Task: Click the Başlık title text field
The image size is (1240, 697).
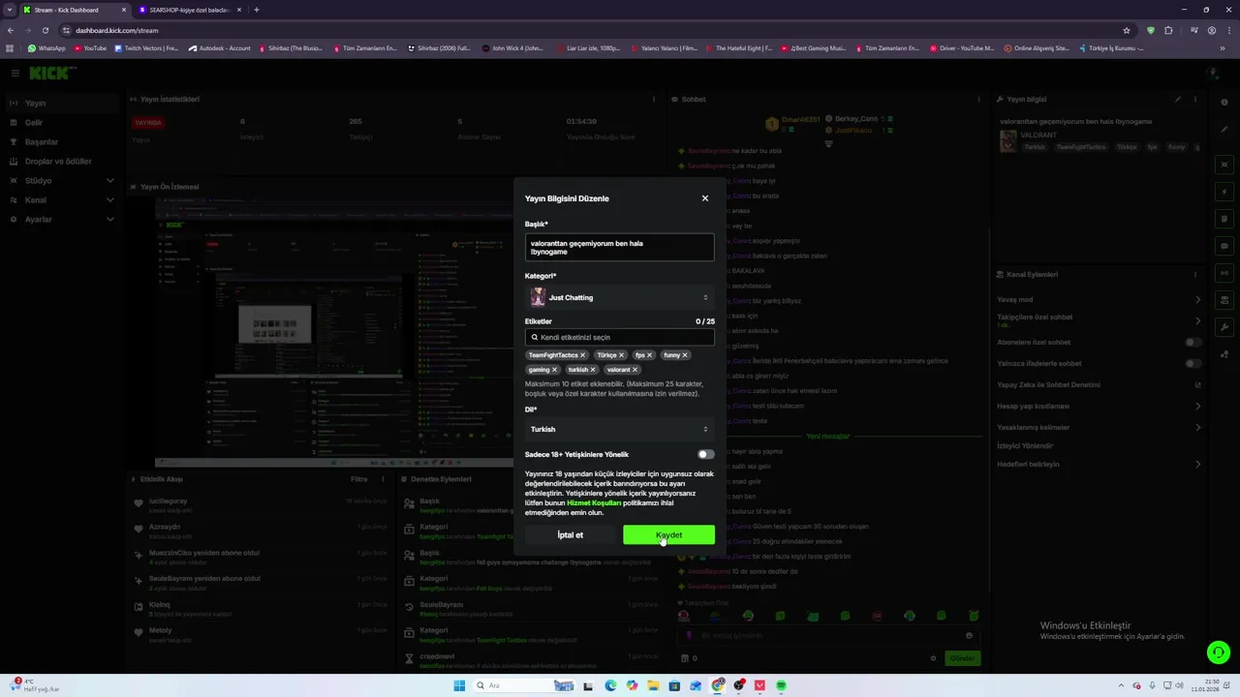Action: click(620, 247)
